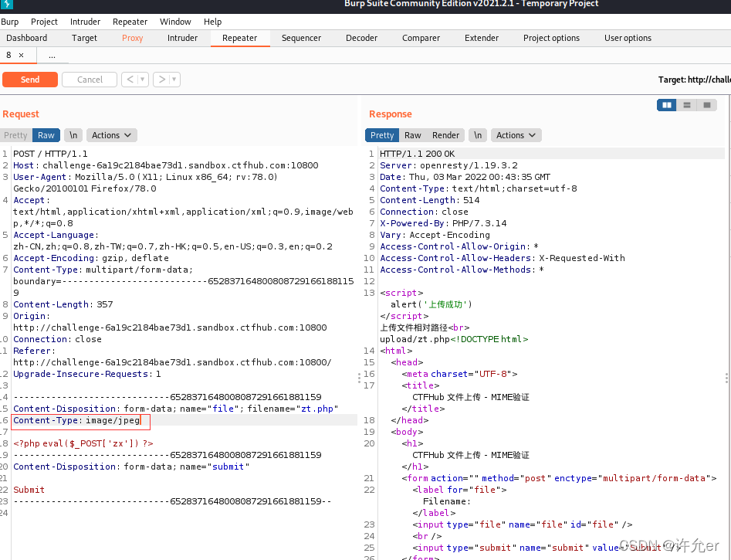This screenshot has height=560, width=731.
Task: Grab the request/response pane splitter handle
Action: [359, 378]
